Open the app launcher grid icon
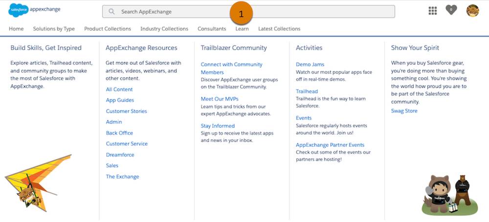The height and width of the screenshot is (222, 489). point(433,11)
